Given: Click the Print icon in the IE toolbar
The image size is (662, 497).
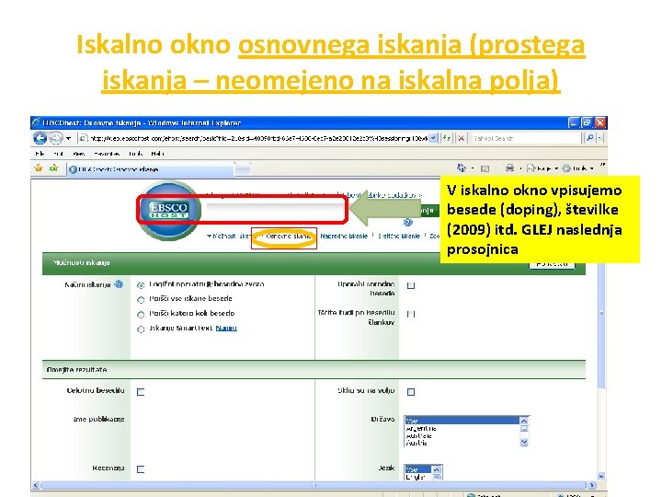Looking at the screenshot, I should point(510,168).
